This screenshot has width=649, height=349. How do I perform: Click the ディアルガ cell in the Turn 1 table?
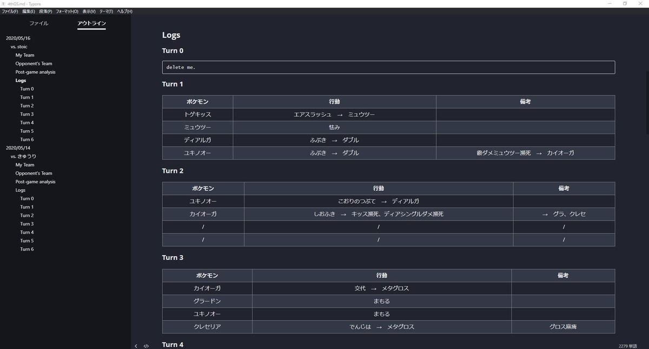(197, 140)
